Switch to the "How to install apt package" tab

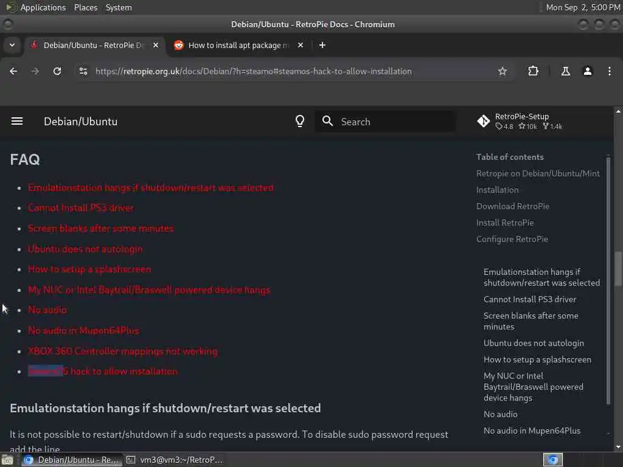(x=238, y=45)
